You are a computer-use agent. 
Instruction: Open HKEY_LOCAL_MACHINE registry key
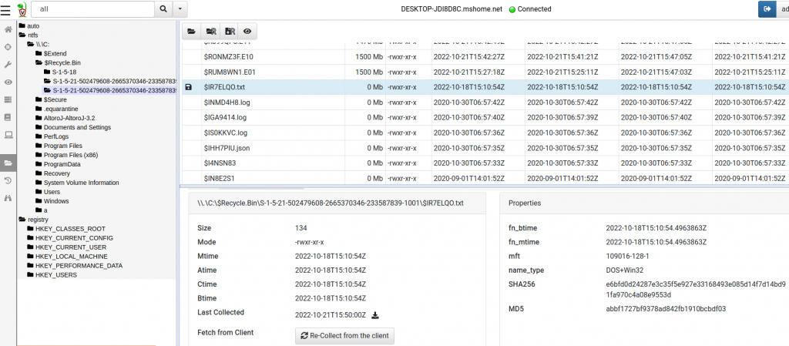[x=68, y=257]
